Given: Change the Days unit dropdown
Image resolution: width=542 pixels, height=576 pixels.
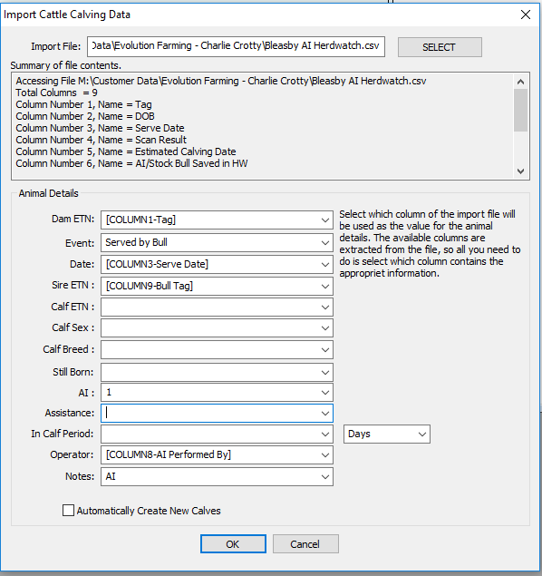Looking at the screenshot, I should click(387, 434).
